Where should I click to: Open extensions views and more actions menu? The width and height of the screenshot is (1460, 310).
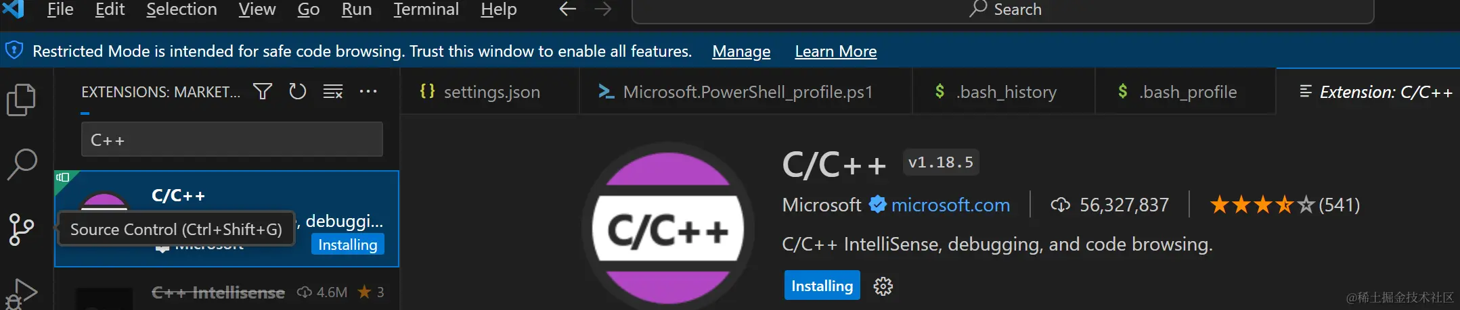pos(368,91)
